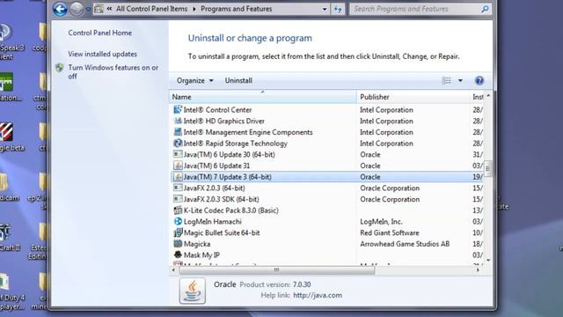Sort by the Inst column header
Image resolution: width=563 pixels, height=317 pixels.
click(x=477, y=97)
